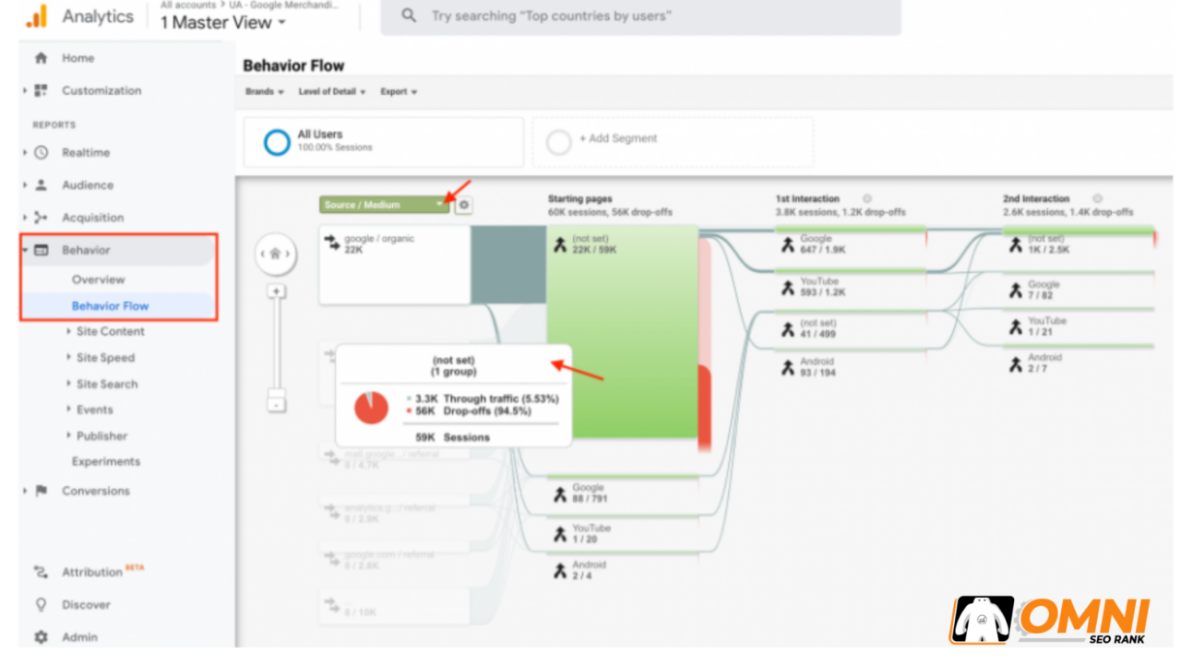
Task: Click the 2nd Interaction column settings icon
Action: coord(1097,198)
